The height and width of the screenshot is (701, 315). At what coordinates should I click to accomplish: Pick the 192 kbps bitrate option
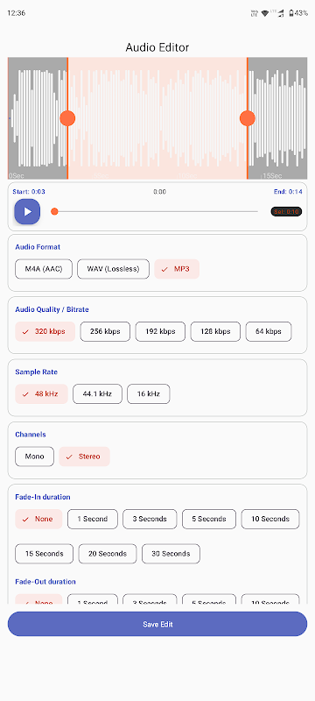160,332
